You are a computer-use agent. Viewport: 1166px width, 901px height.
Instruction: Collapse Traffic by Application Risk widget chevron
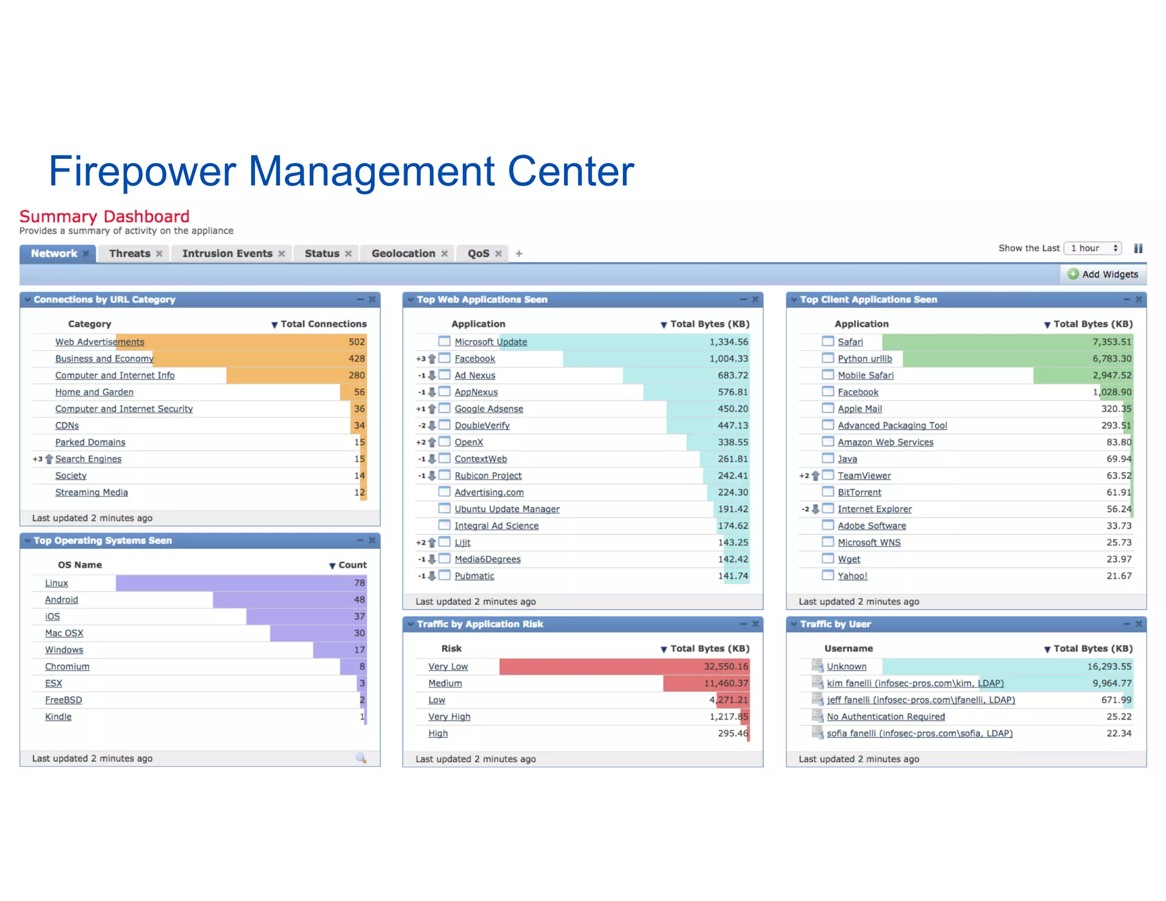click(410, 624)
